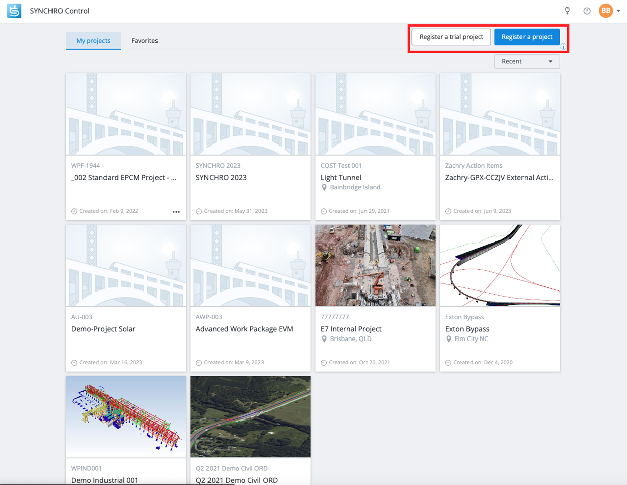This screenshot has width=627, height=485.
Task: Switch to the Favorites tab
Action: click(144, 40)
